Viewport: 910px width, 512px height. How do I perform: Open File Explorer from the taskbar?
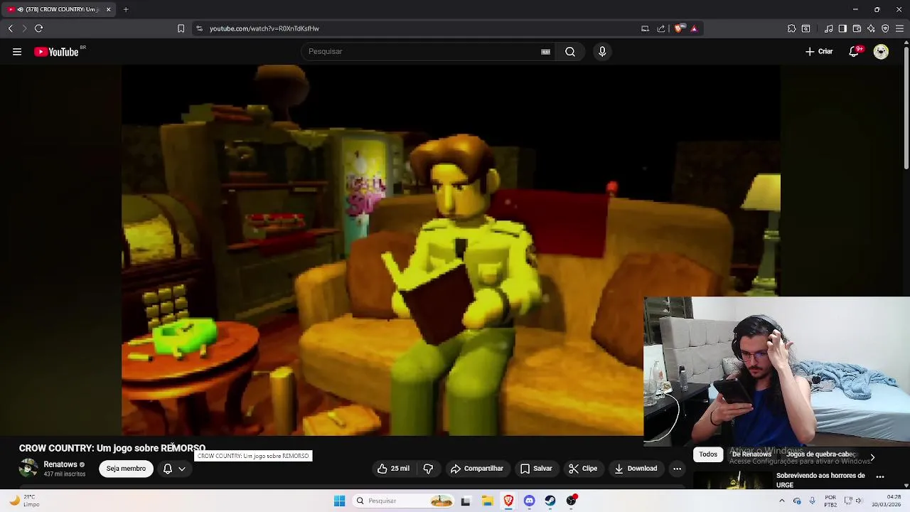point(487,501)
